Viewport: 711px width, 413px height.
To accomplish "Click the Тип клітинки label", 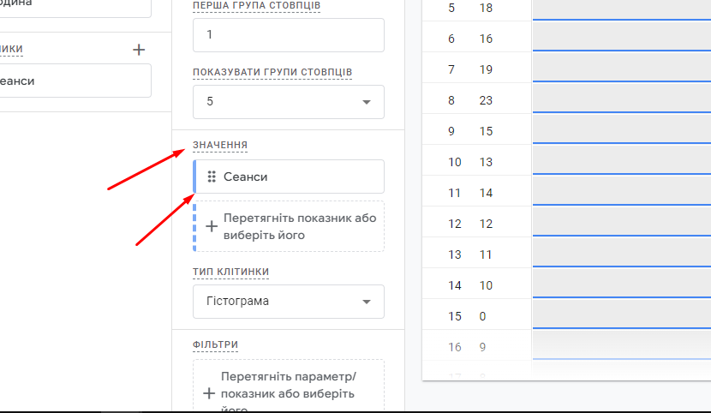I will tap(231, 272).
